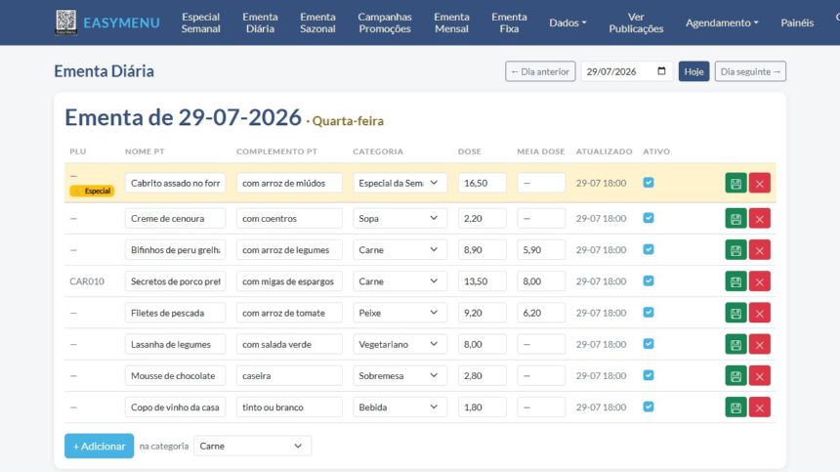Open Ementa Diária page
This screenshot has width=840, height=472.
(260, 22)
